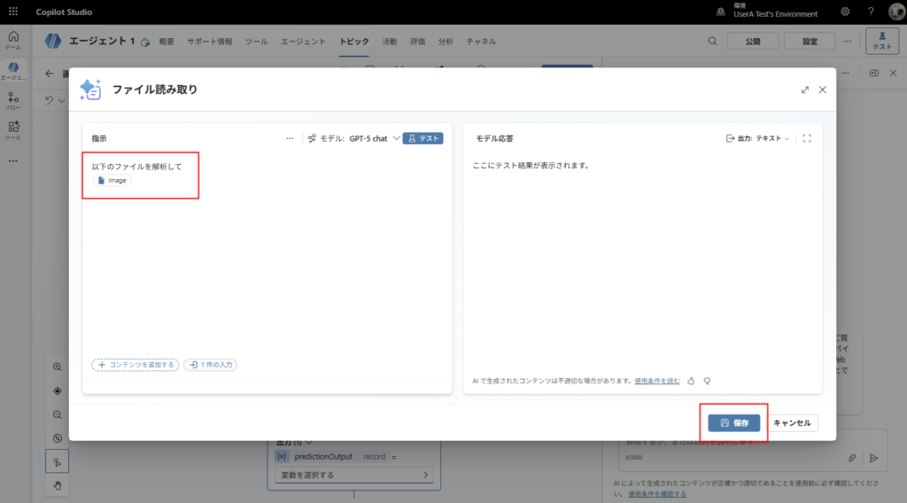Open the サポート情報 tab

point(209,41)
